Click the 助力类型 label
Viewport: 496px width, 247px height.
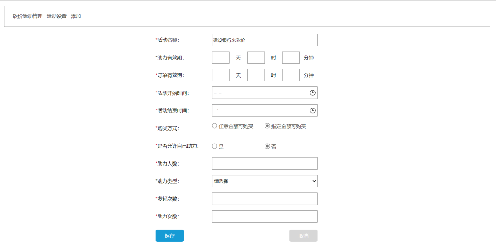(x=168, y=181)
